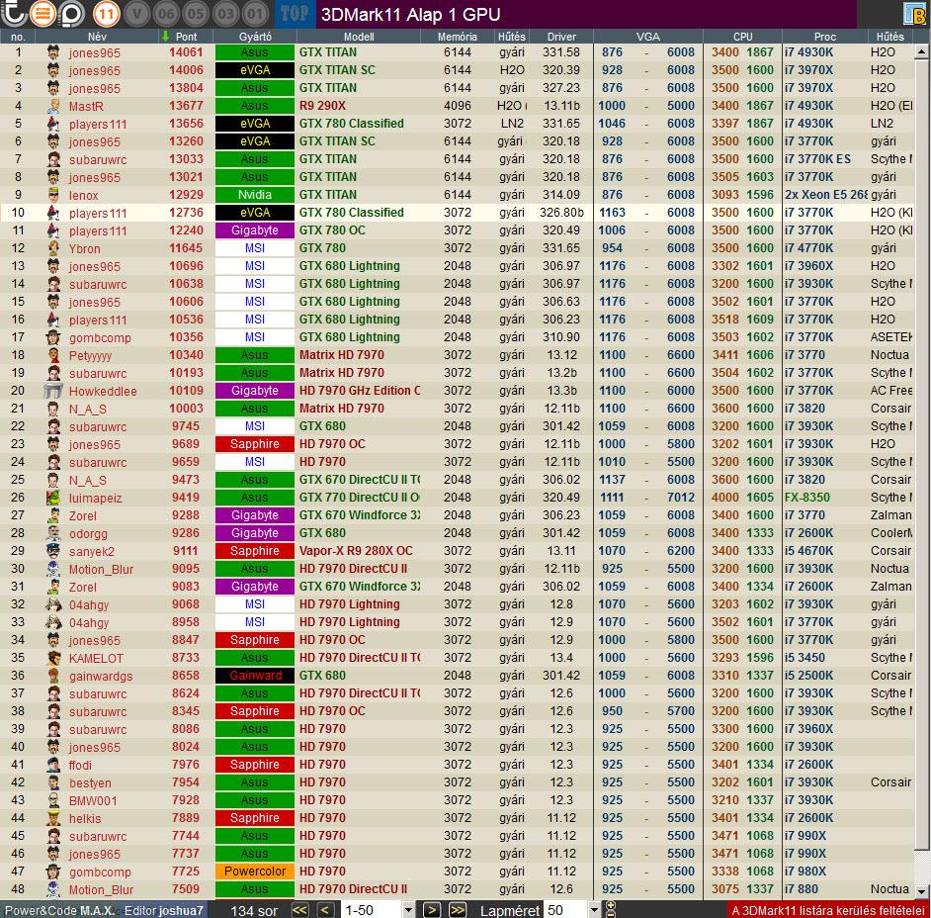Select score 7509 in row 48

[186, 889]
